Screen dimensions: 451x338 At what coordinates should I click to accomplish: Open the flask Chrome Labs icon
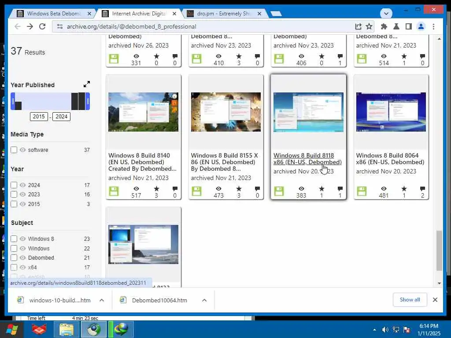click(396, 26)
